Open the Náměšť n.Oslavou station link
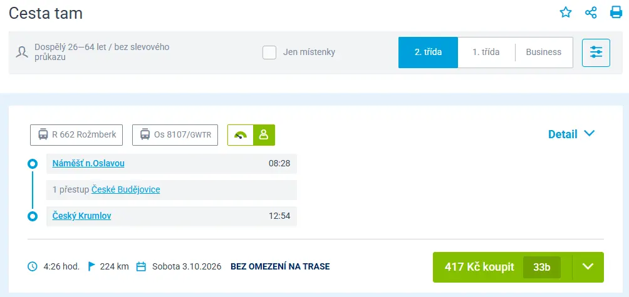The width and height of the screenshot is (629, 297). pyautogui.click(x=88, y=163)
